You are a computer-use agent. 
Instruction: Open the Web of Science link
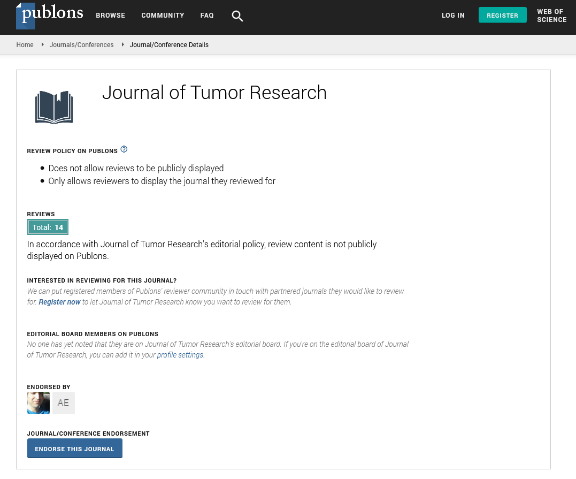(x=551, y=16)
